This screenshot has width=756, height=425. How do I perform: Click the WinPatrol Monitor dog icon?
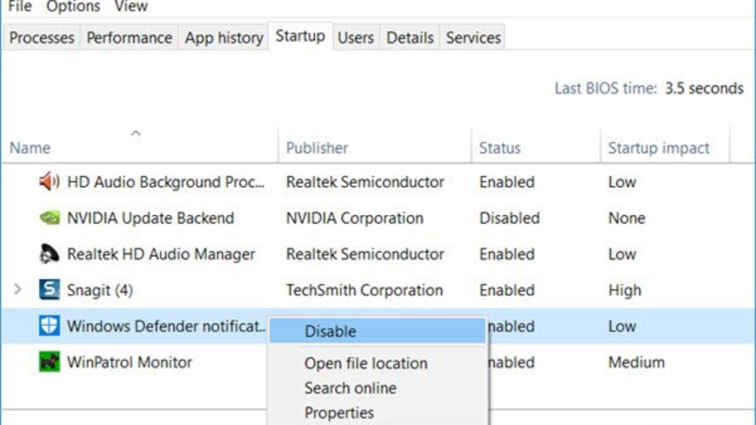(49, 362)
